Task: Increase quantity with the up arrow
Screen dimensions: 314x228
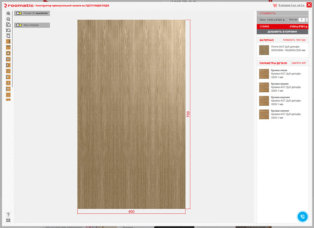Action: (x=307, y=19)
